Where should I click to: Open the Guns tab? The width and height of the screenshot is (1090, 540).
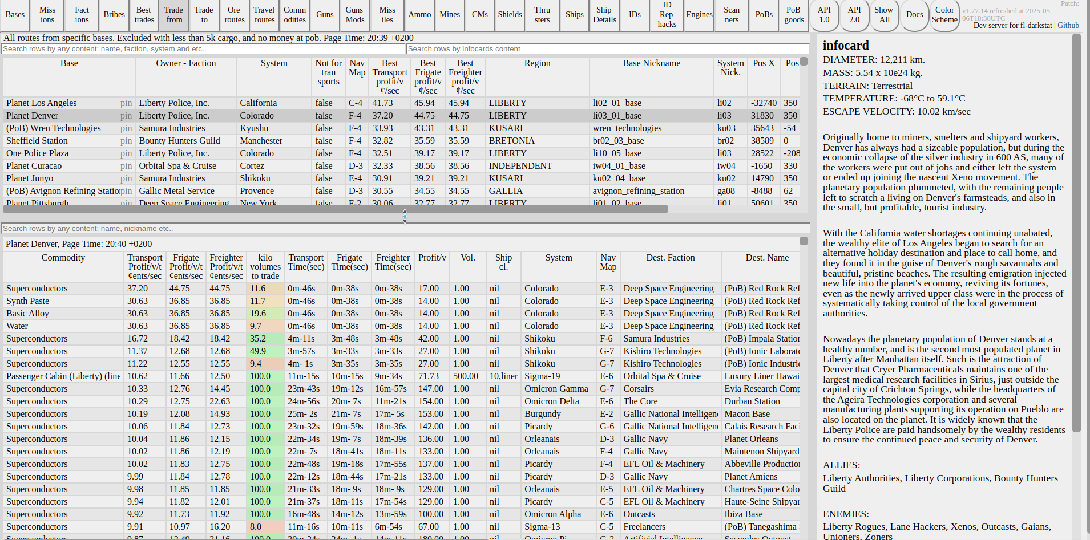click(325, 15)
